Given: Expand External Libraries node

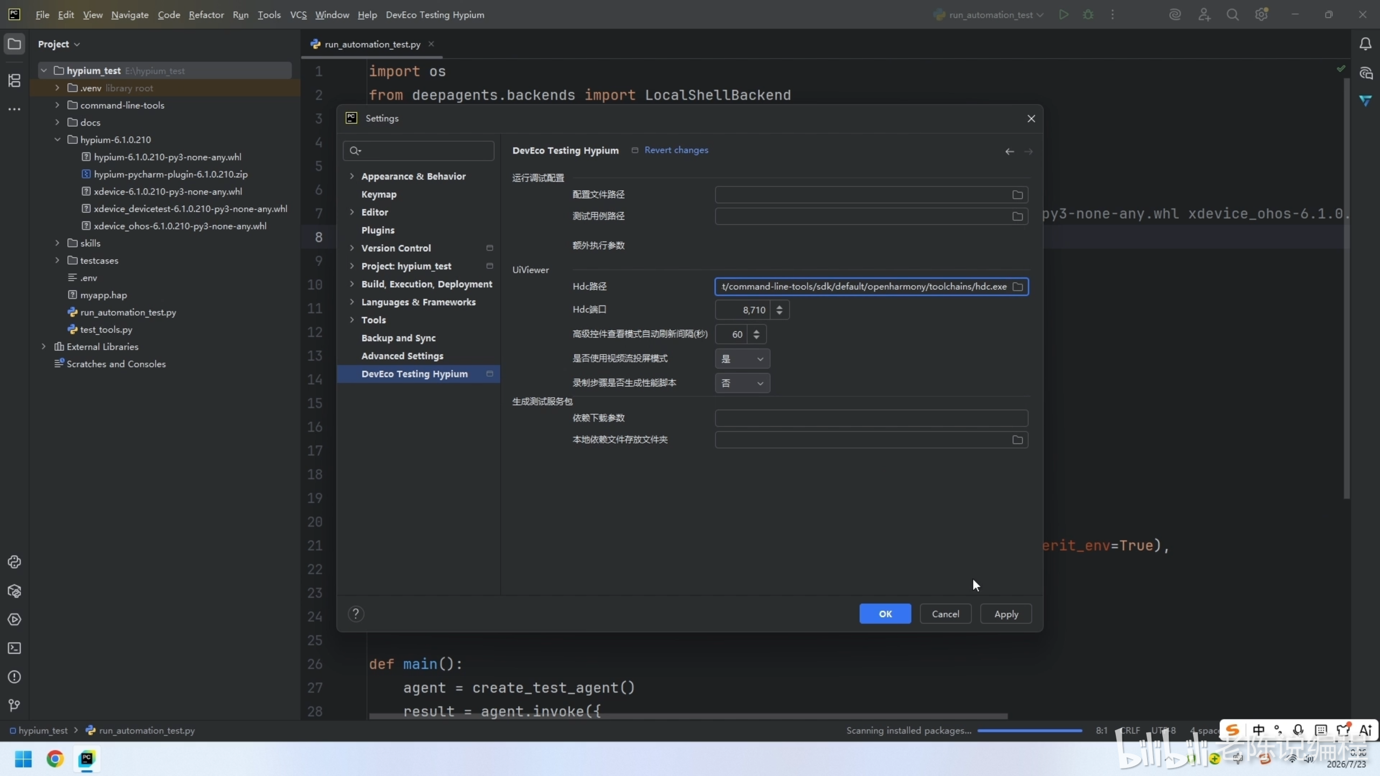Looking at the screenshot, I should pyautogui.click(x=44, y=347).
